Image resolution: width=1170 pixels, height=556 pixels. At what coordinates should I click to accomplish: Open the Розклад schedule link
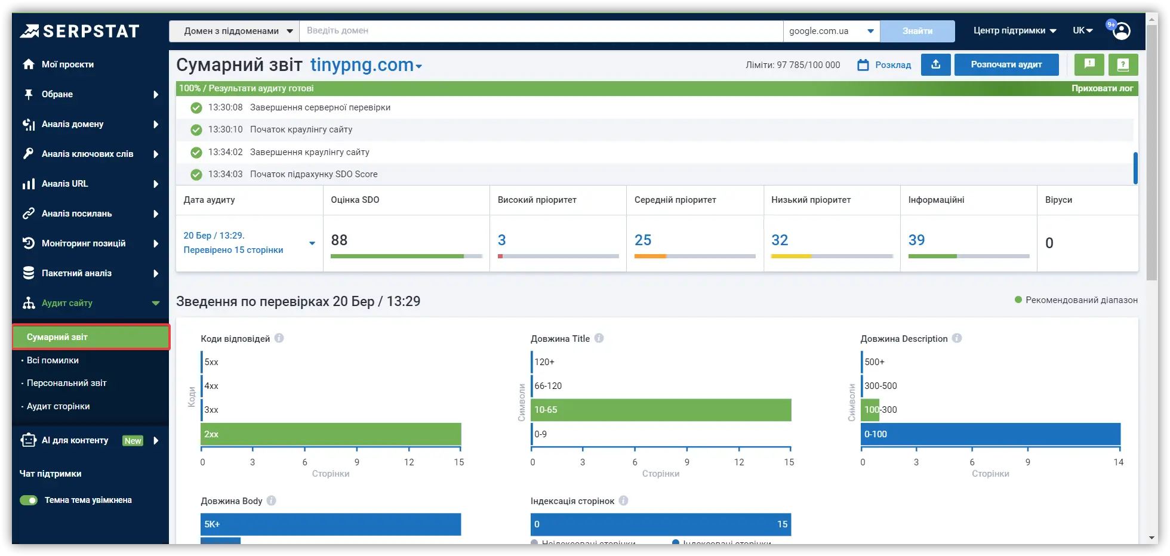coord(893,65)
